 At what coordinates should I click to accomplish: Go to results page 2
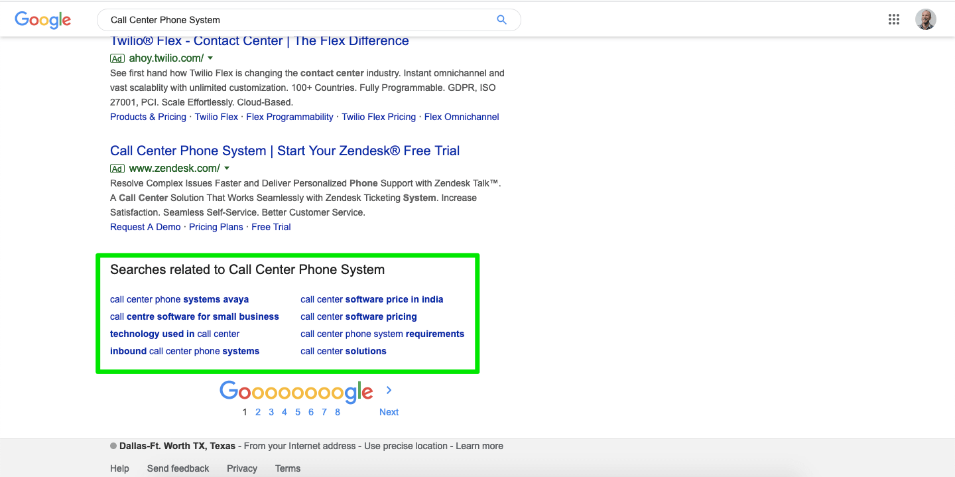pos(258,412)
